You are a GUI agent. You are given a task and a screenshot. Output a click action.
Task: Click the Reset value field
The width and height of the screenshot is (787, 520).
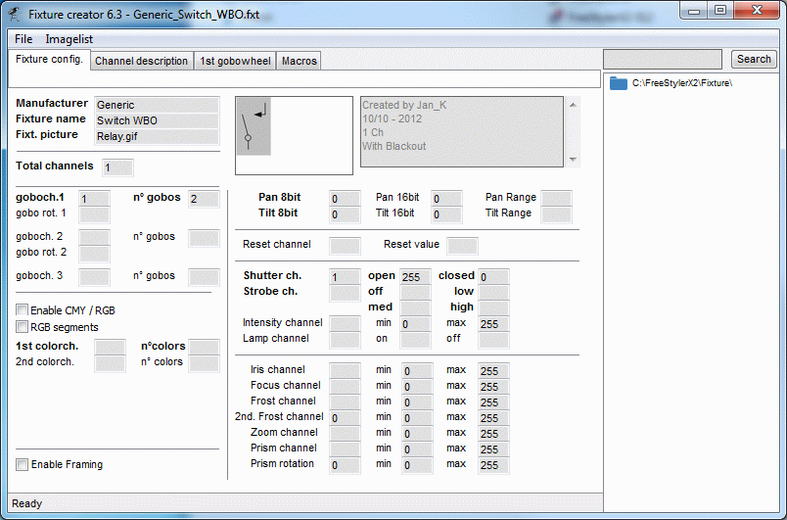point(462,246)
